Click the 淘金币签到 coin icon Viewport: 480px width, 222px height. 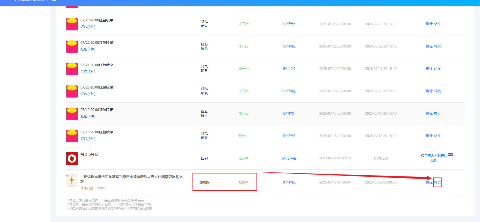pyautogui.click(x=72, y=158)
